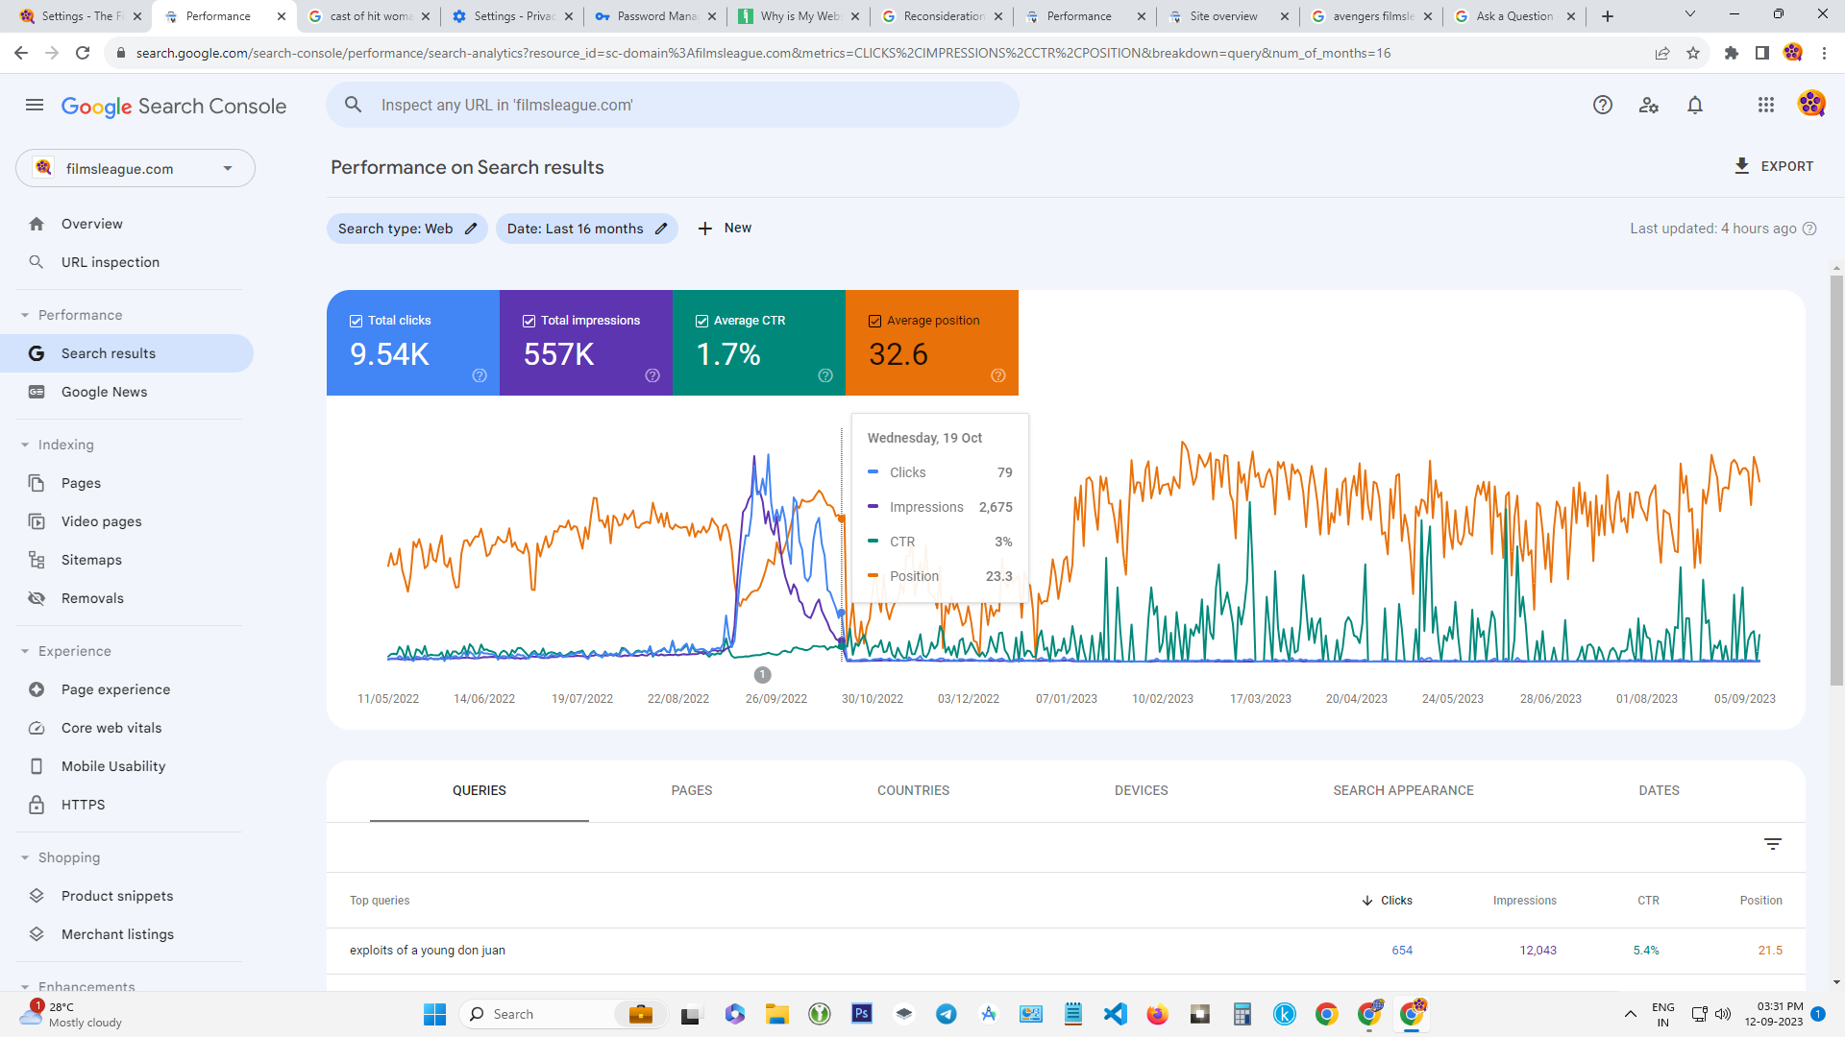Click the pencil on Search type chip
Viewport: 1845px width, 1037px height.
tap(471, 229)
